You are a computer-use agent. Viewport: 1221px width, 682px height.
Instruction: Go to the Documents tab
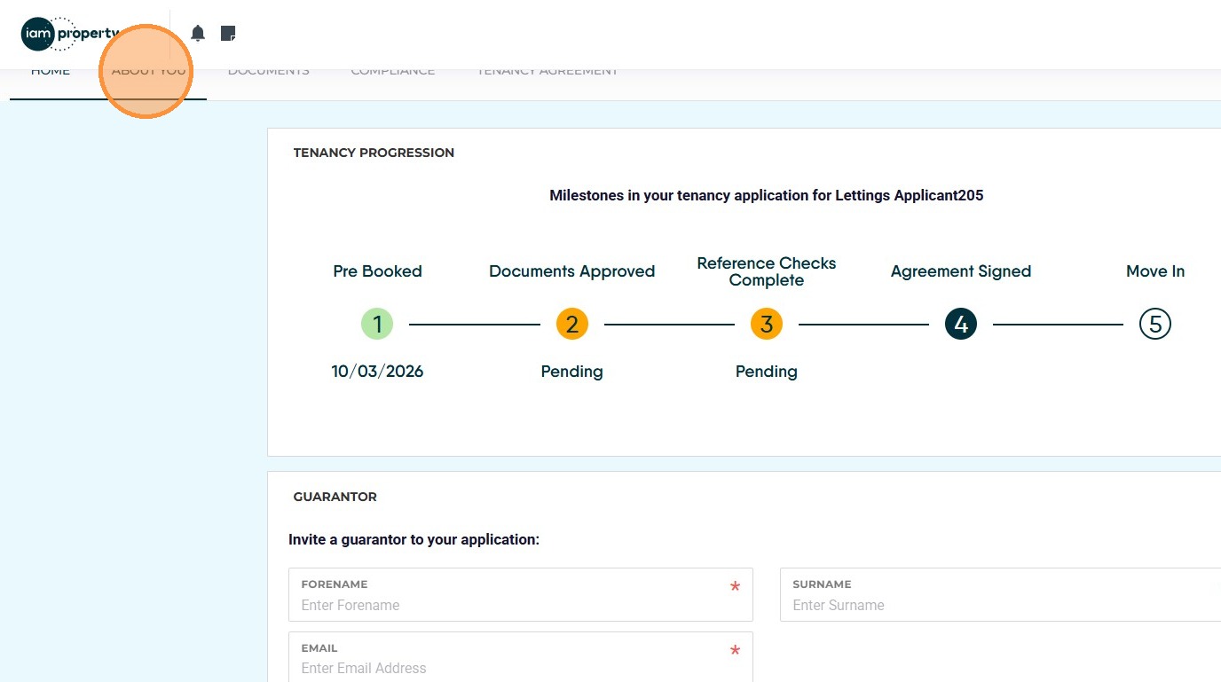tap(269, 71)
